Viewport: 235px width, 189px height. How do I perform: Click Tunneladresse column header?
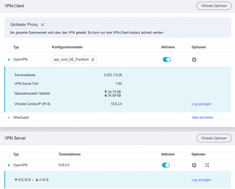pos(69,154)
